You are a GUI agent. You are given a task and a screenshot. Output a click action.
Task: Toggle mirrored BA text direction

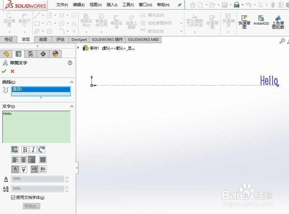pyautogui.click(x=43, y=169)
